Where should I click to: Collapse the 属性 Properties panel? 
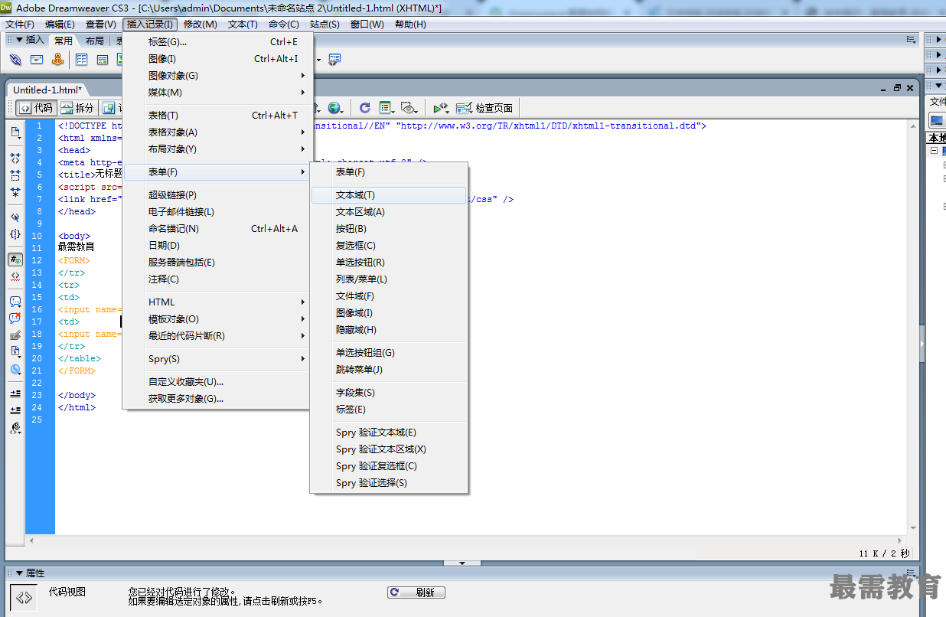20,573
